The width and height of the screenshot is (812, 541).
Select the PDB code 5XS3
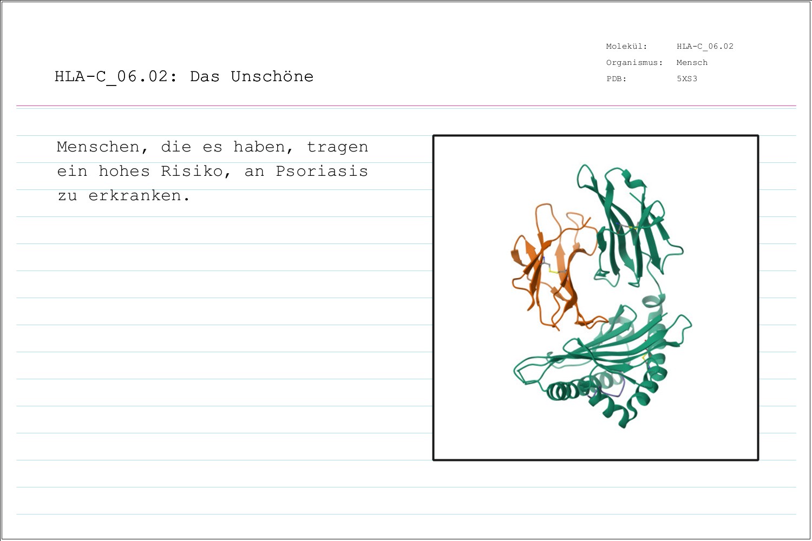click(x=687, y=79)
